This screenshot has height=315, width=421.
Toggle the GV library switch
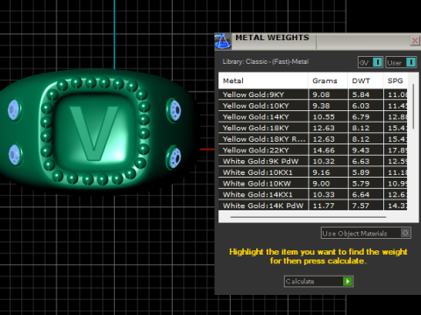click(377, 62)
